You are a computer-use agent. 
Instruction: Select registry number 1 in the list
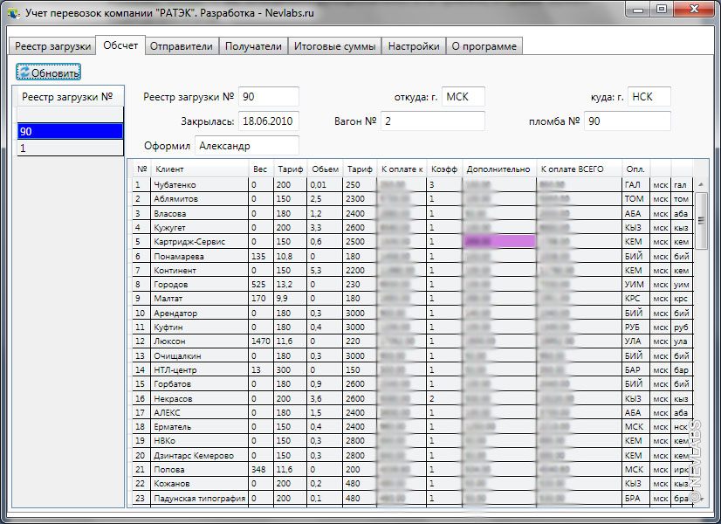(x=70, y=148)
